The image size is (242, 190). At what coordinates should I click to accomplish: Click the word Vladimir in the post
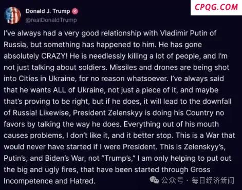[174, 33]
